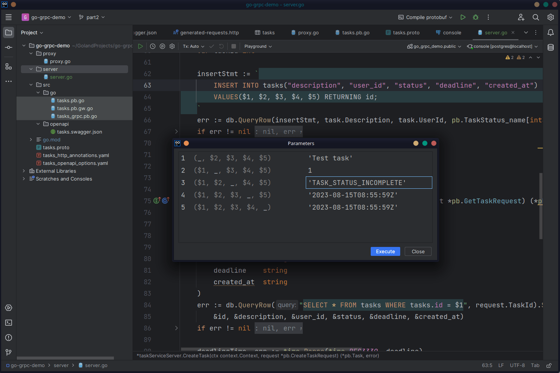Screen dimensions: 560x373
Task: Open the IDE settings gear in the toolbar
Action: pyautogui.click(x=550, y=17)
